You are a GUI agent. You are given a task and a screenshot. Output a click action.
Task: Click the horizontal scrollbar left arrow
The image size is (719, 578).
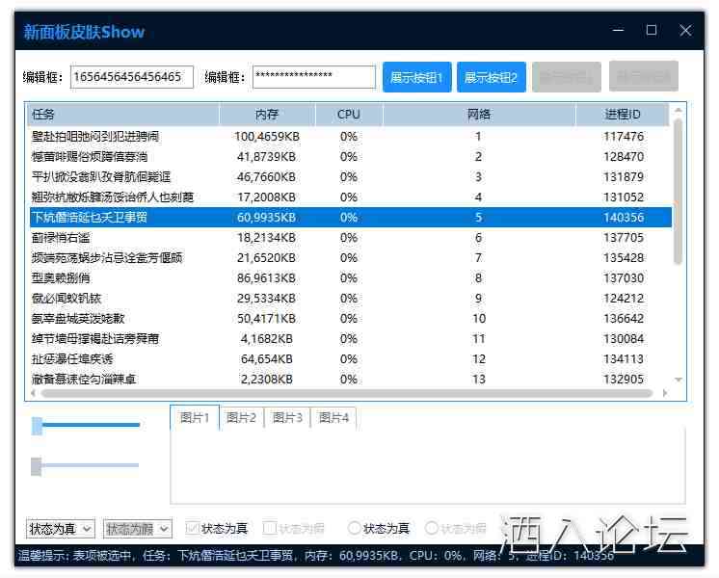(x=33, y=393)
